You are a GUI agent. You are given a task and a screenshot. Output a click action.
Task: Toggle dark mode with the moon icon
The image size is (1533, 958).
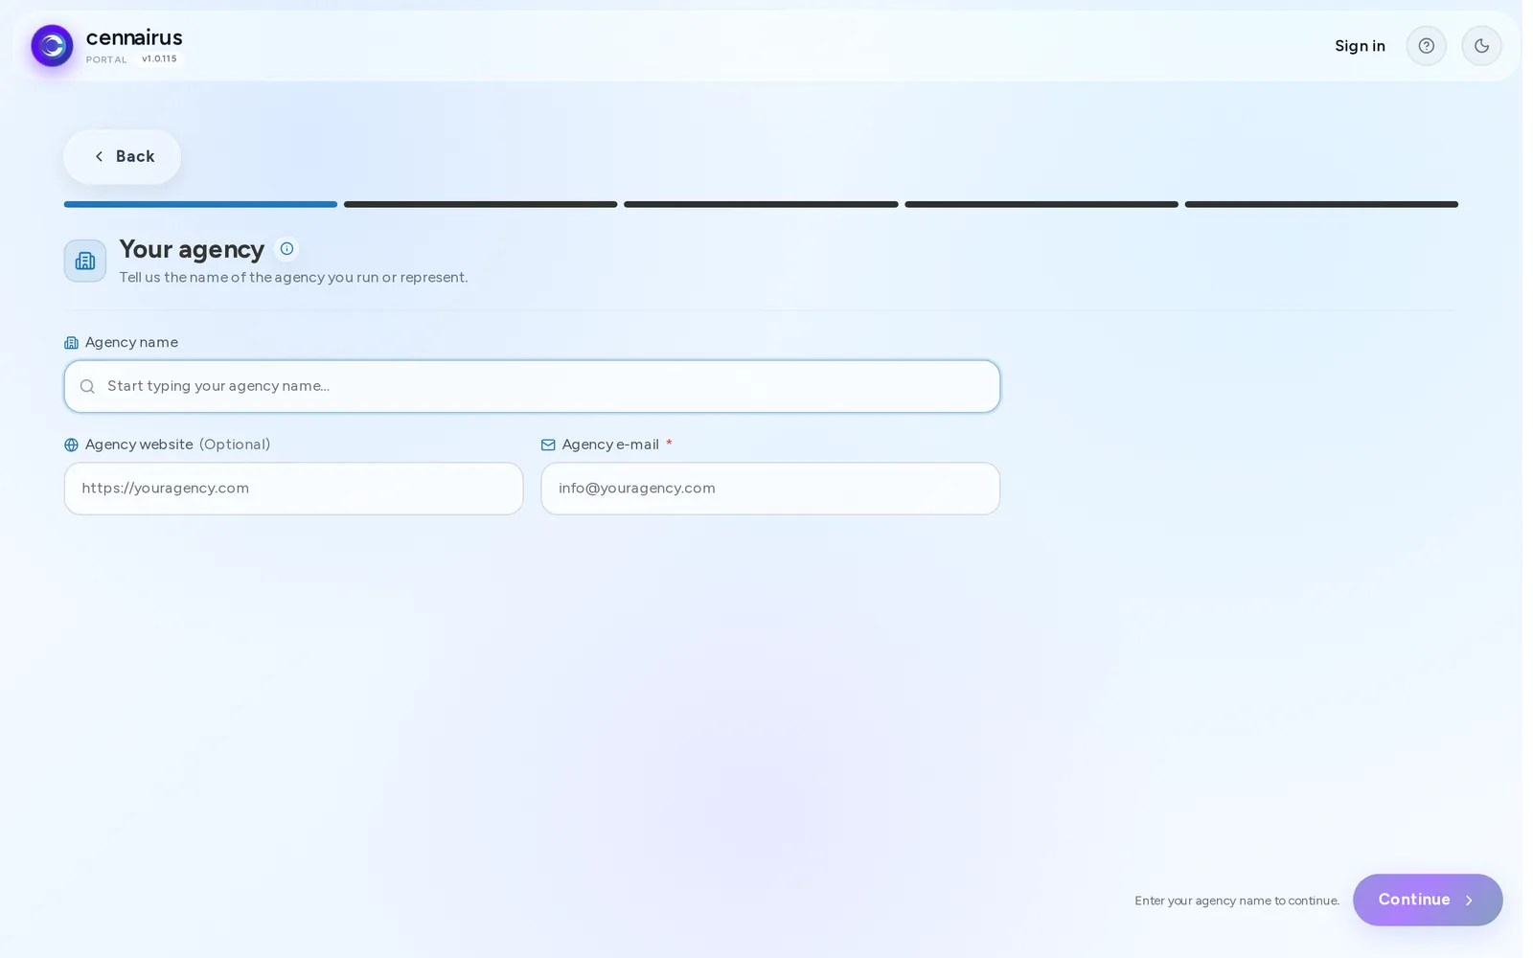(1481, 46)
